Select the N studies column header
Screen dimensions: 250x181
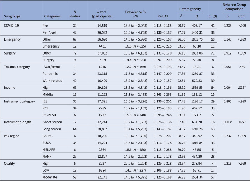click(75, 14)
